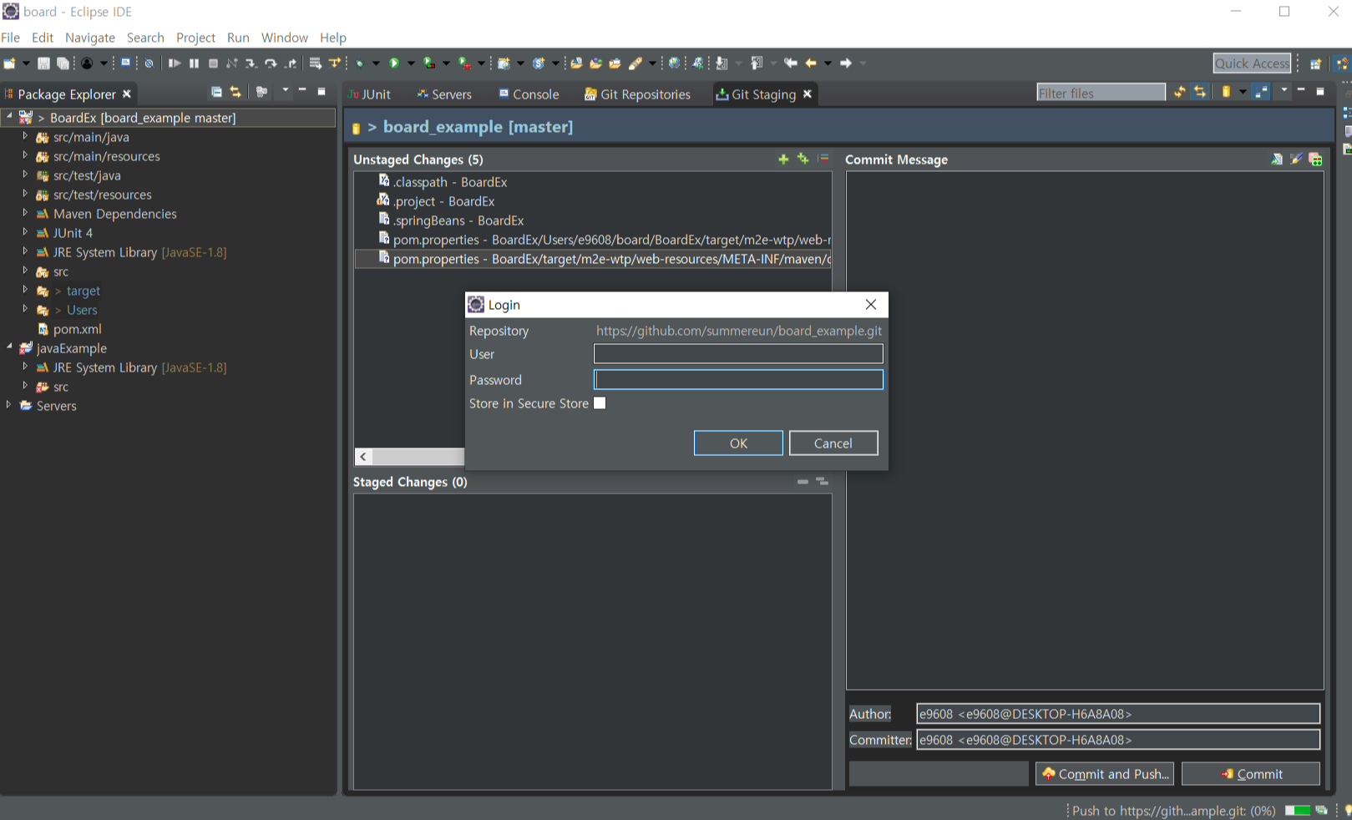Click the yellow Back navigation arrow
The height and width of the screenshot is (820, 1352).
810,63
